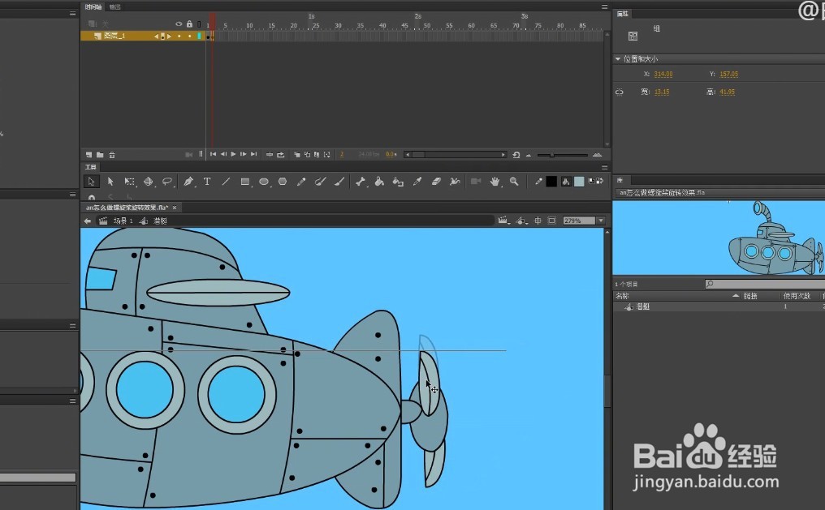Select the Paint Brush tool
The image size is (825, 510).
tap(320, 181)
